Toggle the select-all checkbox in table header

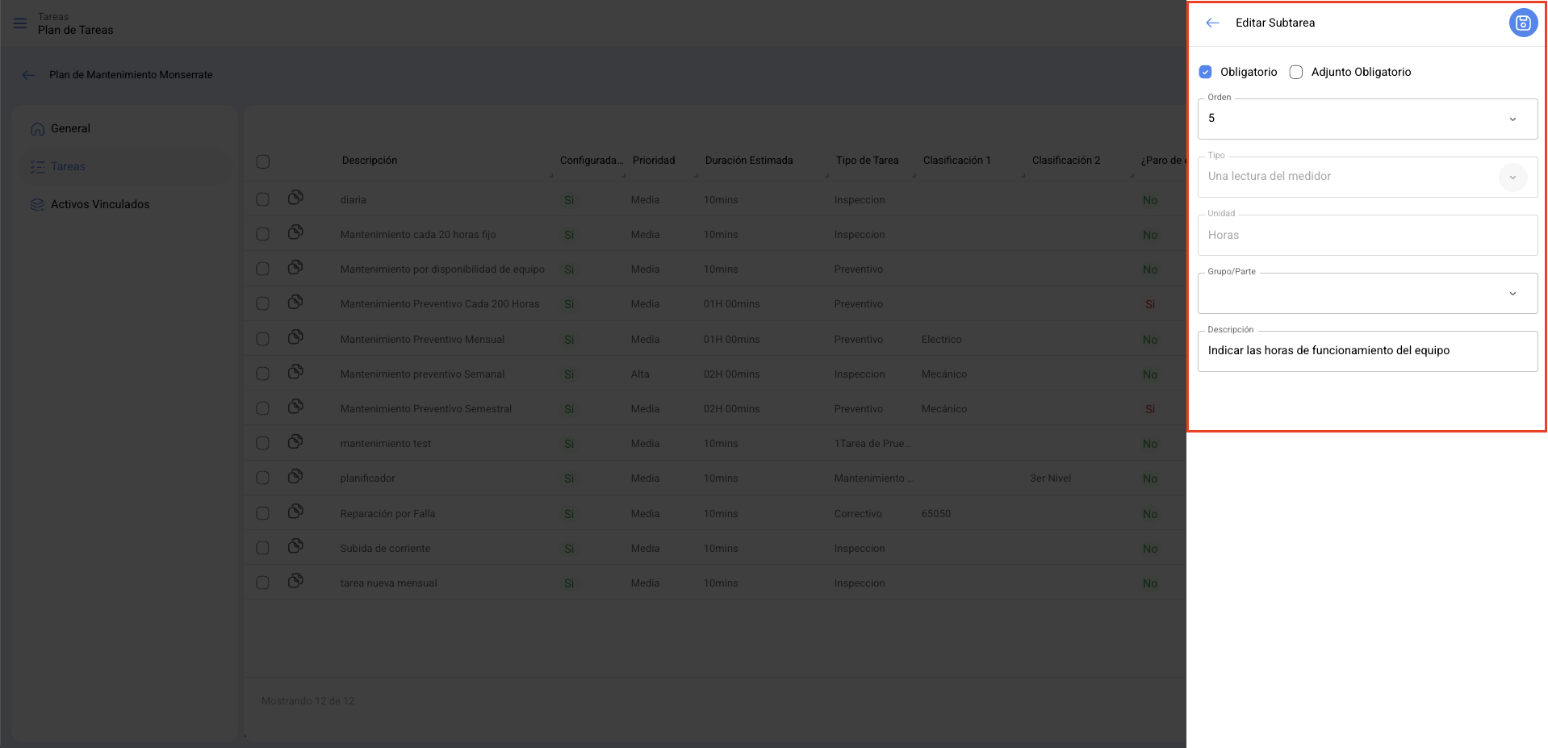263,161
